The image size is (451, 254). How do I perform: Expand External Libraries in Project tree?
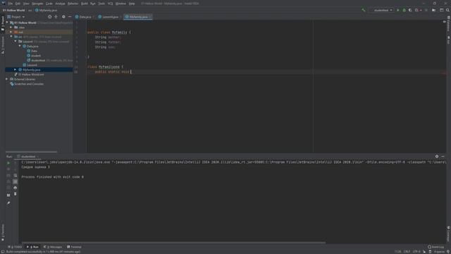click(x=7, y=79)
